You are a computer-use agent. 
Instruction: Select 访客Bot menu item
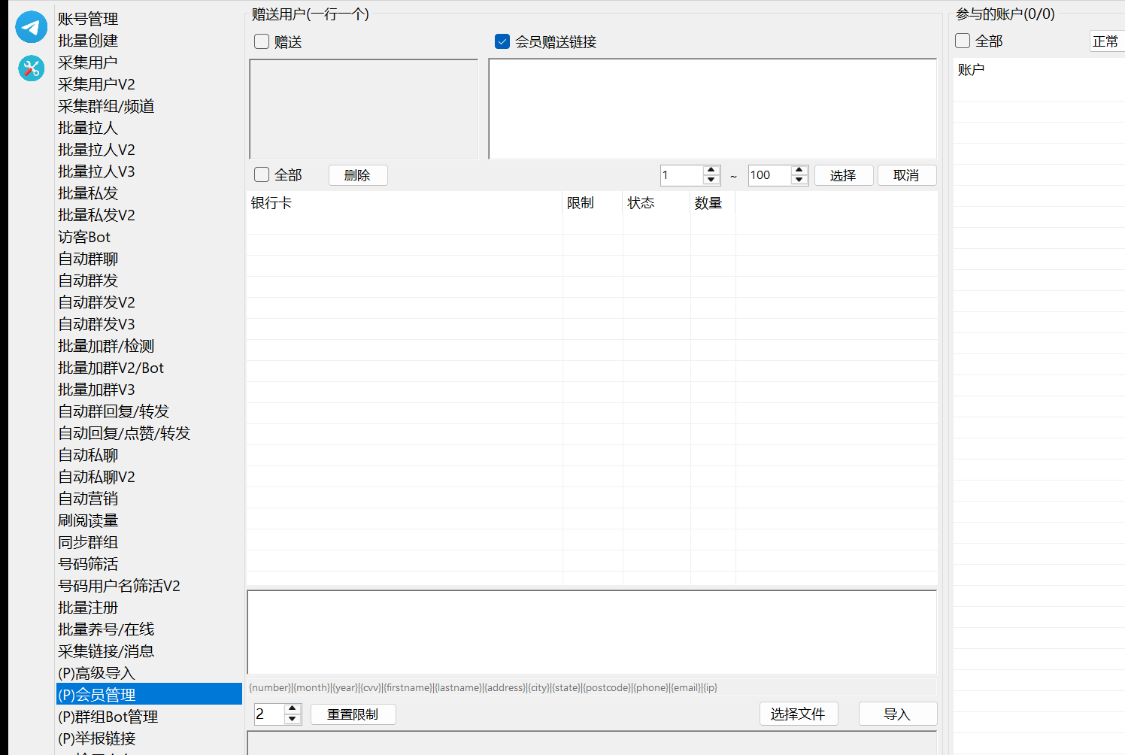[x=84, y=237]
